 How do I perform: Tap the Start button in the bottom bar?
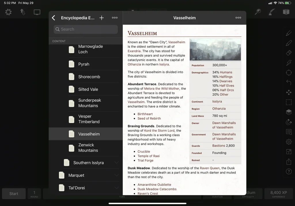point(14,194)
